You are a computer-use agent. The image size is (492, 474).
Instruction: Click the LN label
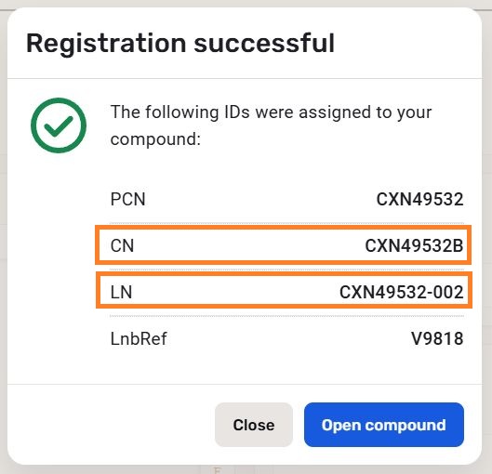(122, 292)
